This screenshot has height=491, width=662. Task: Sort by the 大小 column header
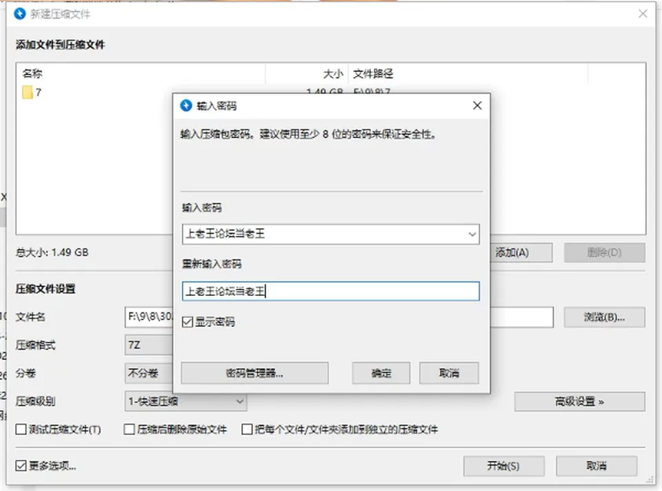307,74
